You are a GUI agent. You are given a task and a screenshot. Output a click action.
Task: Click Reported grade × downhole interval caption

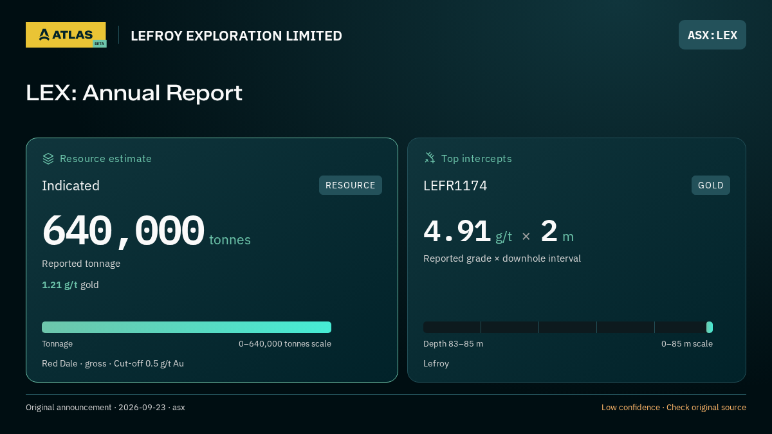coord(502,258)
